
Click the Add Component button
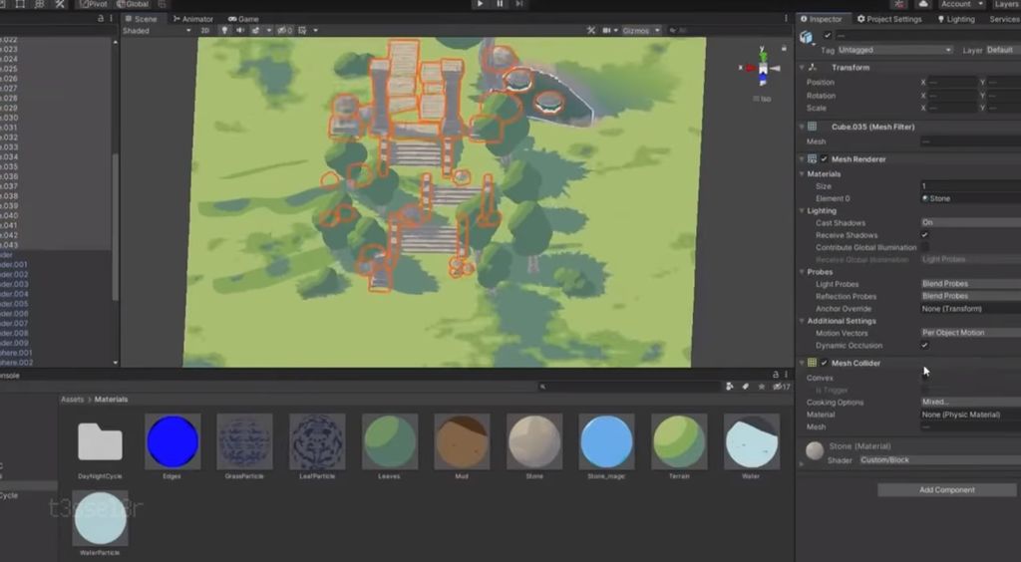point(946,490)
